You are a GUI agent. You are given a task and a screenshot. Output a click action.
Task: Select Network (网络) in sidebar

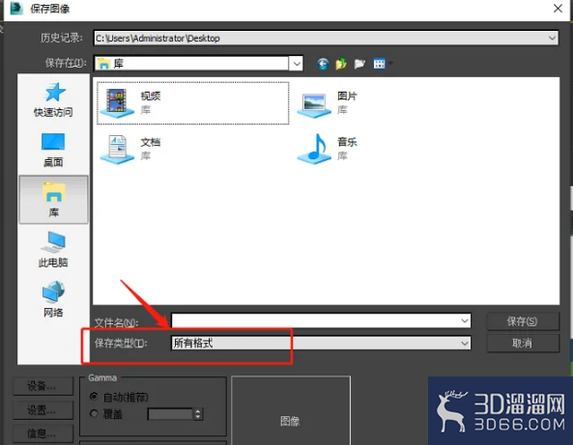click(x=53, y=299)
